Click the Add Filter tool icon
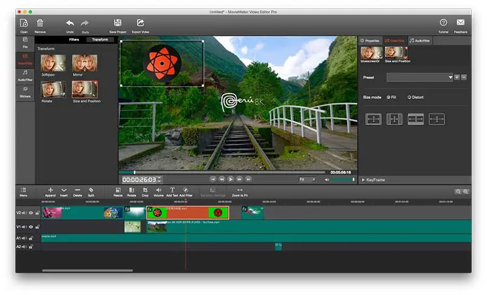 click(186, 190)
